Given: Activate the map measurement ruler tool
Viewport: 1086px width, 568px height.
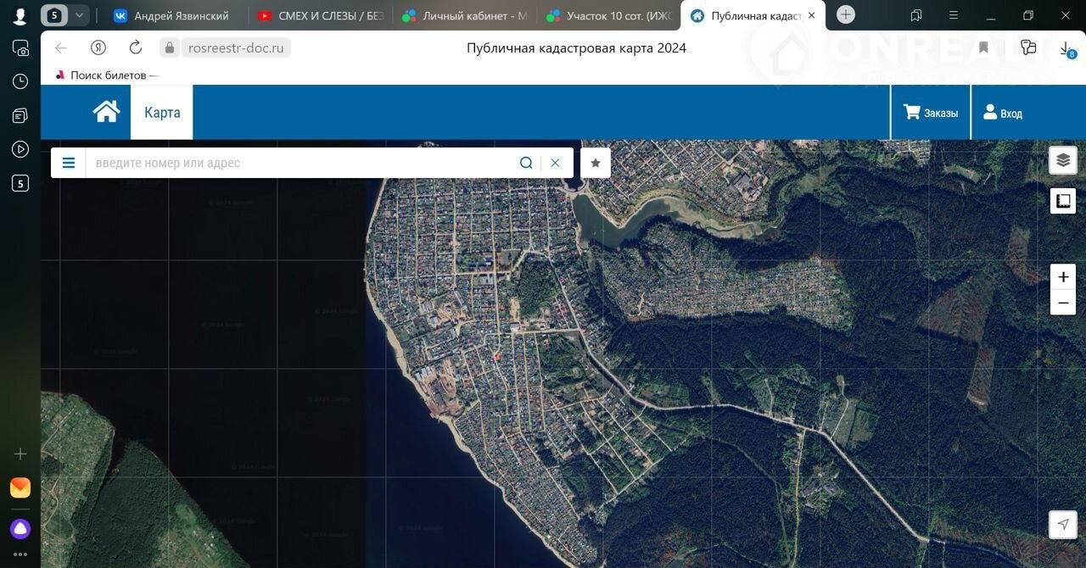Looking at the screenshot, I should (1063, 201).
